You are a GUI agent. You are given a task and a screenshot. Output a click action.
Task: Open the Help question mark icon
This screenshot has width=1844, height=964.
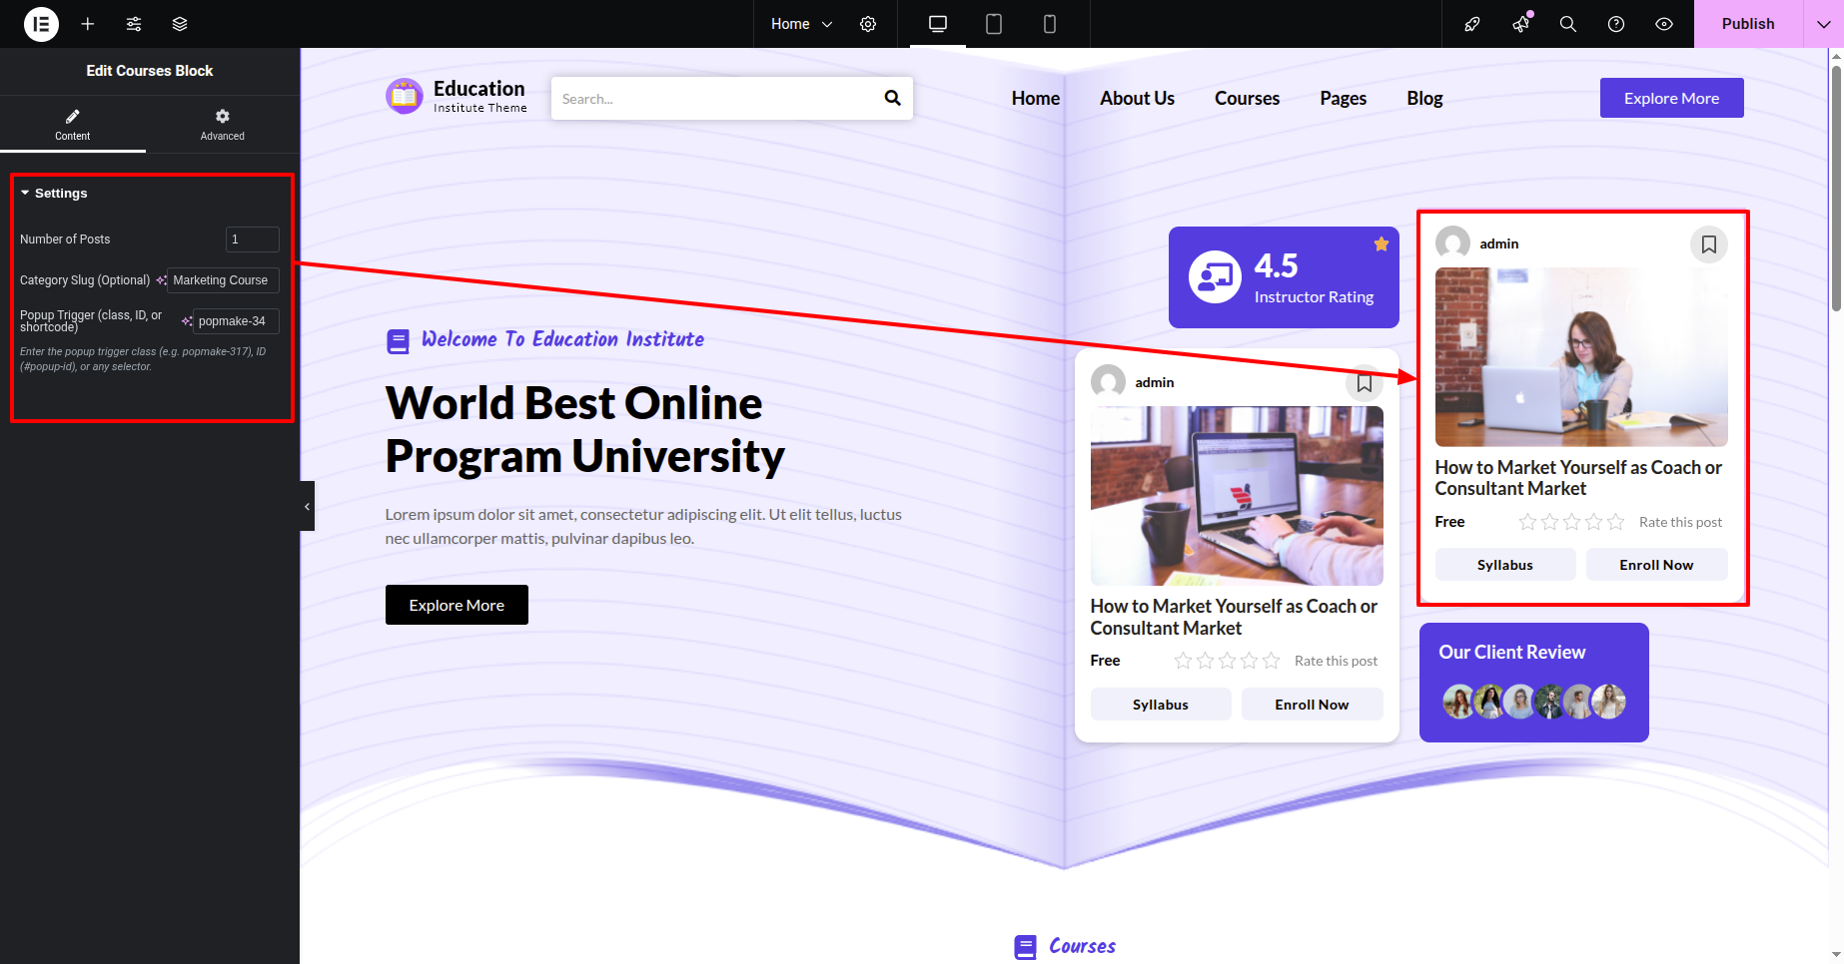coord(1616,24)
